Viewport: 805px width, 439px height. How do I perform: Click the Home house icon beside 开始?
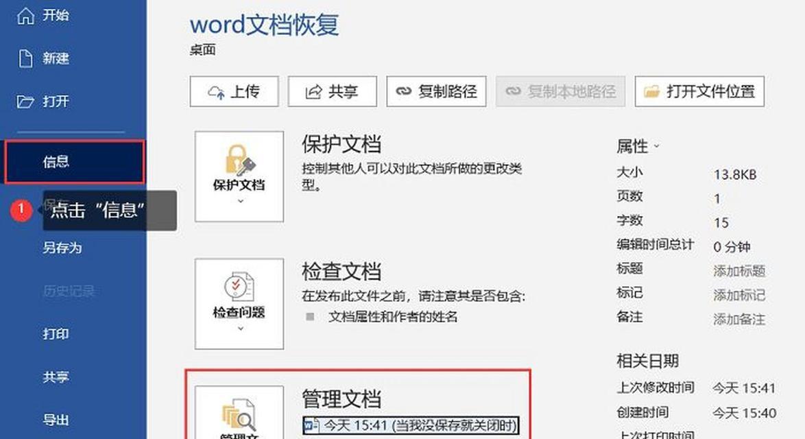[25, 15]
